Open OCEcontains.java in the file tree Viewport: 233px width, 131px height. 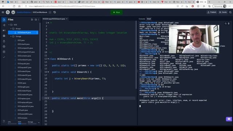24,56
